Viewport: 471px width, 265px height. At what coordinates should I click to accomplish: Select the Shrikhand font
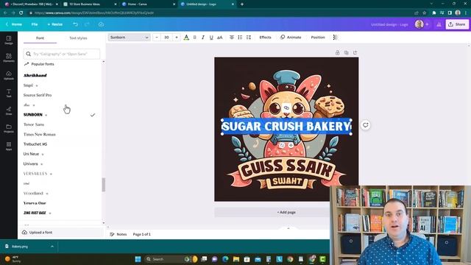(x=35, y=75)
